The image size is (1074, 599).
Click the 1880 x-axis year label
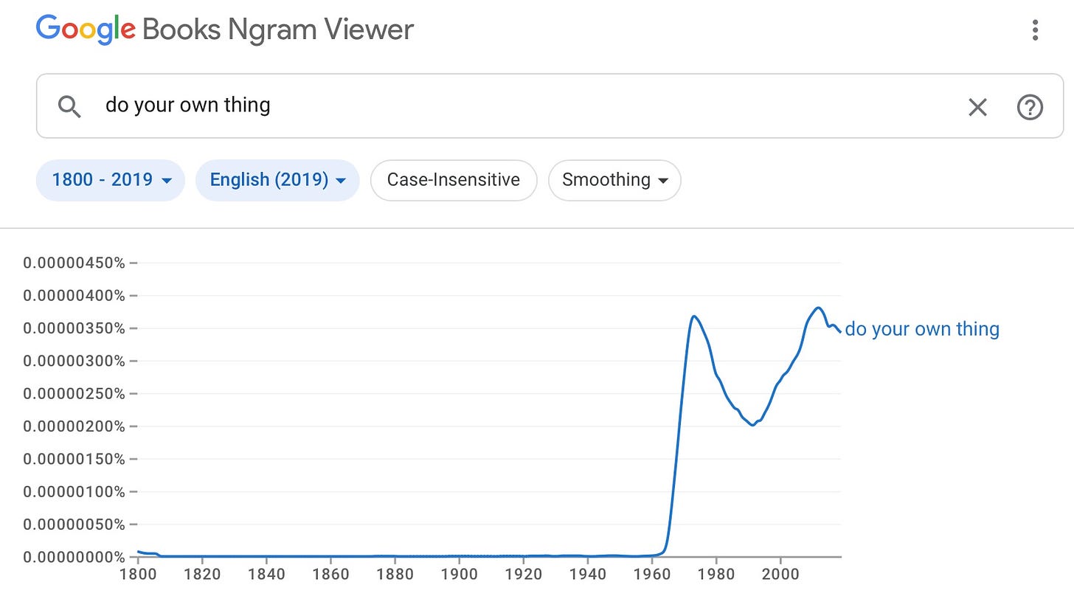tap(395, 574)
